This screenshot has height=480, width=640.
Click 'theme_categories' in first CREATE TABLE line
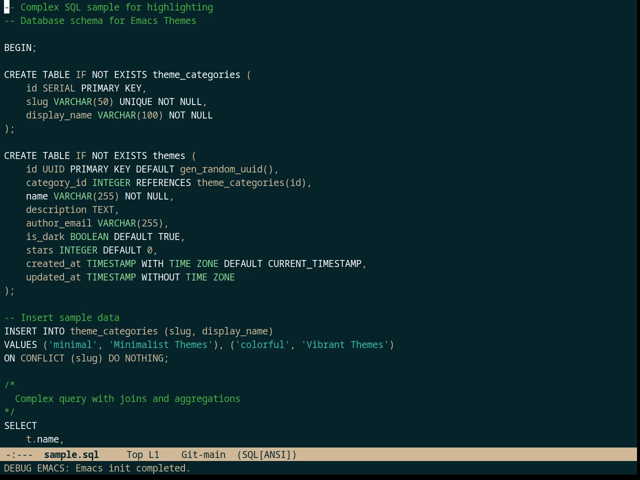tap(196, 74)
